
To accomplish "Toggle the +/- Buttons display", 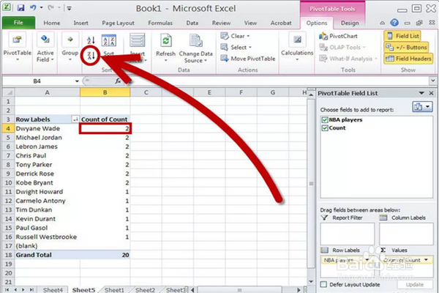I will click(407, 48).
